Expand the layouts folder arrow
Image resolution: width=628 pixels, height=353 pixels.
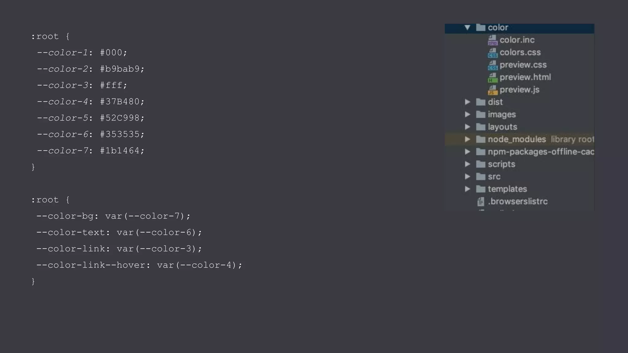pos(468,127)
